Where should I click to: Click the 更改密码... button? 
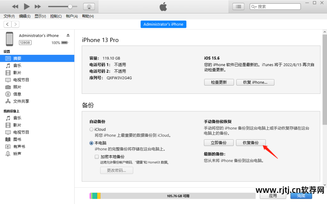tap(117, 170)
